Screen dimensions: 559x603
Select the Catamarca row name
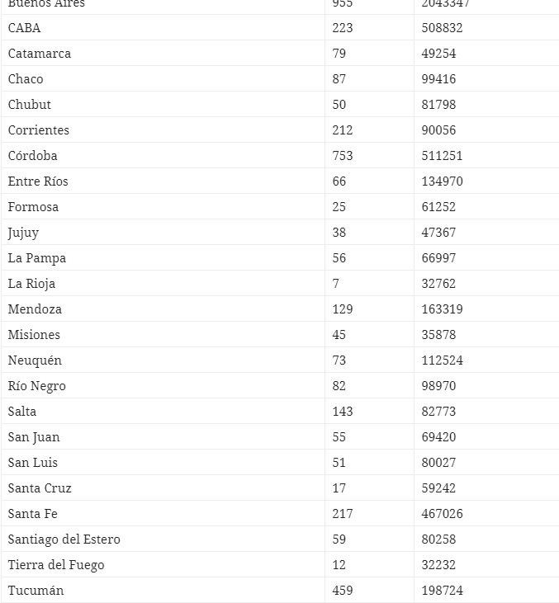point(40,54)
